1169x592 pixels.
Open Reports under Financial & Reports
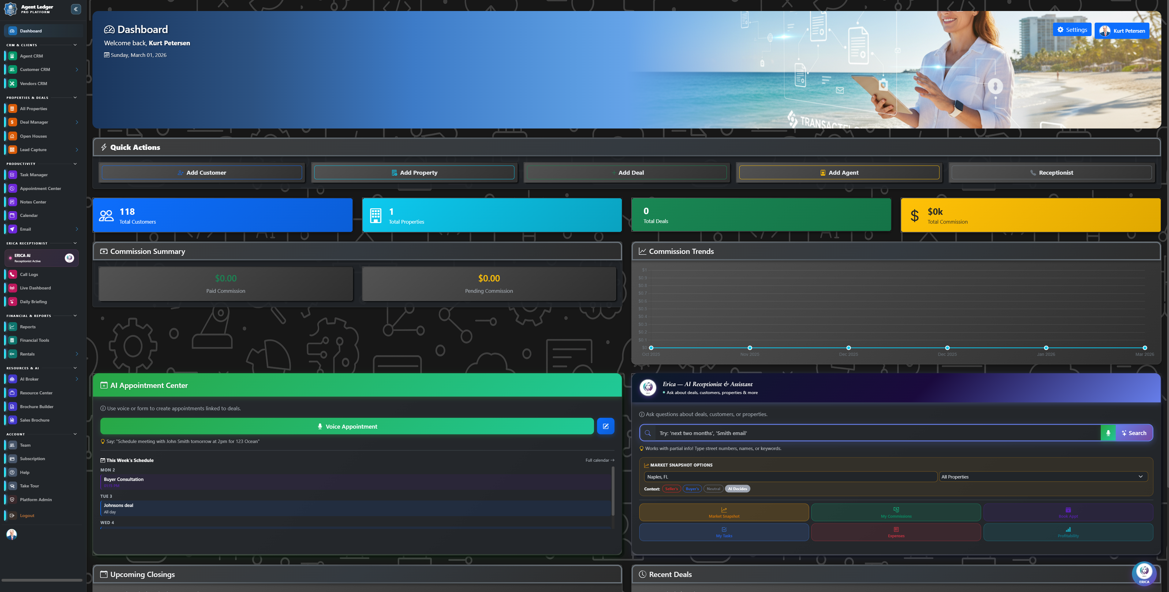(27, 327)
